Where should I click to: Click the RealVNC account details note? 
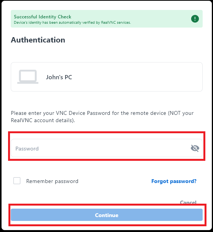[x=43, y=120]
